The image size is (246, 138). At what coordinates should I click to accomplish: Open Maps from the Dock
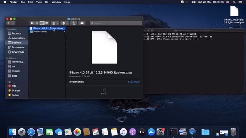coord(68,132)
